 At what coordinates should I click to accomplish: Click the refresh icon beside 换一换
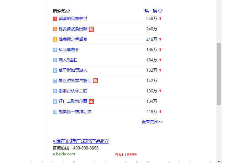pos(160,11)
